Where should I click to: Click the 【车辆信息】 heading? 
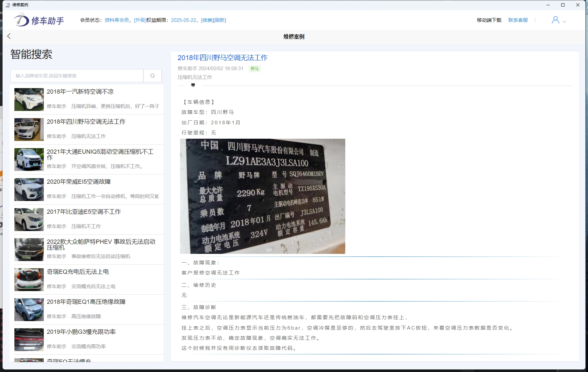199,102
